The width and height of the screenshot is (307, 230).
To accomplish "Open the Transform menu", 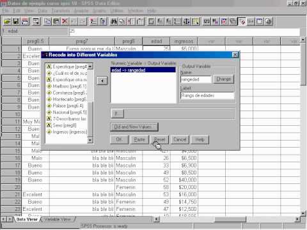I will [x=61, y=11].
